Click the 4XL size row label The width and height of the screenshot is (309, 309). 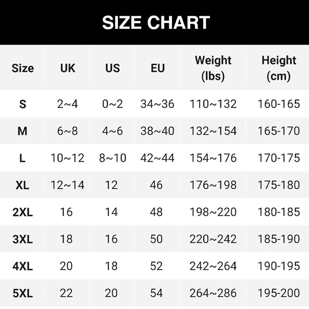pos(22,266)
